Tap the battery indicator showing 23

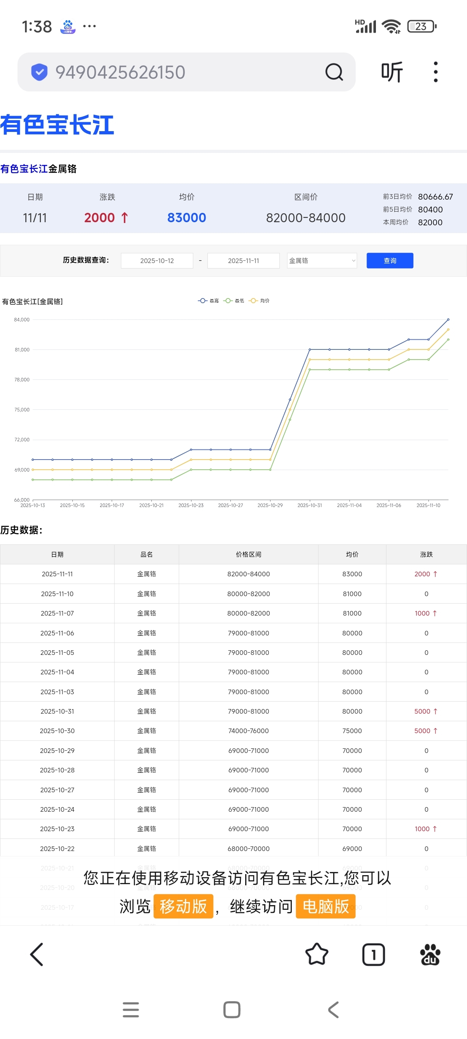pos(422,26)
